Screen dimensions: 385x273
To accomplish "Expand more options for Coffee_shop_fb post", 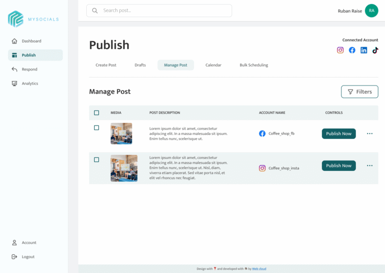I will point(370,133).
